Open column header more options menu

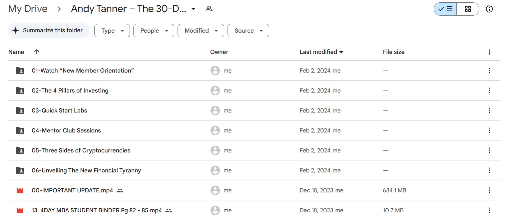tap(489, 52)
